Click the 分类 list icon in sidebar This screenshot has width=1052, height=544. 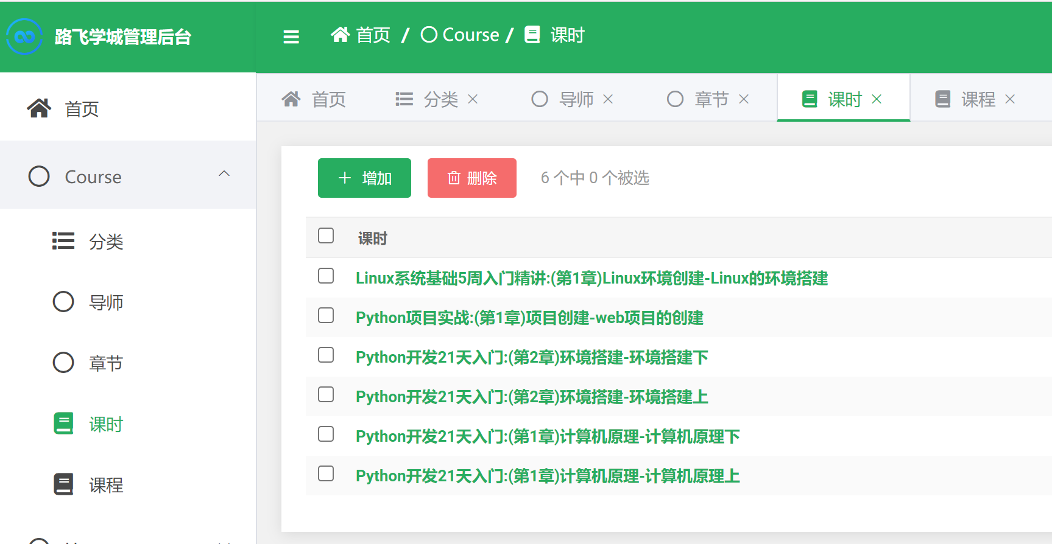point(63,241)
